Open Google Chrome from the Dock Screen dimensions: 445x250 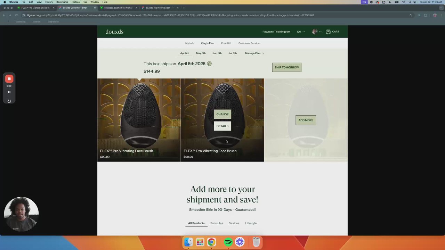tap(211, 242)
